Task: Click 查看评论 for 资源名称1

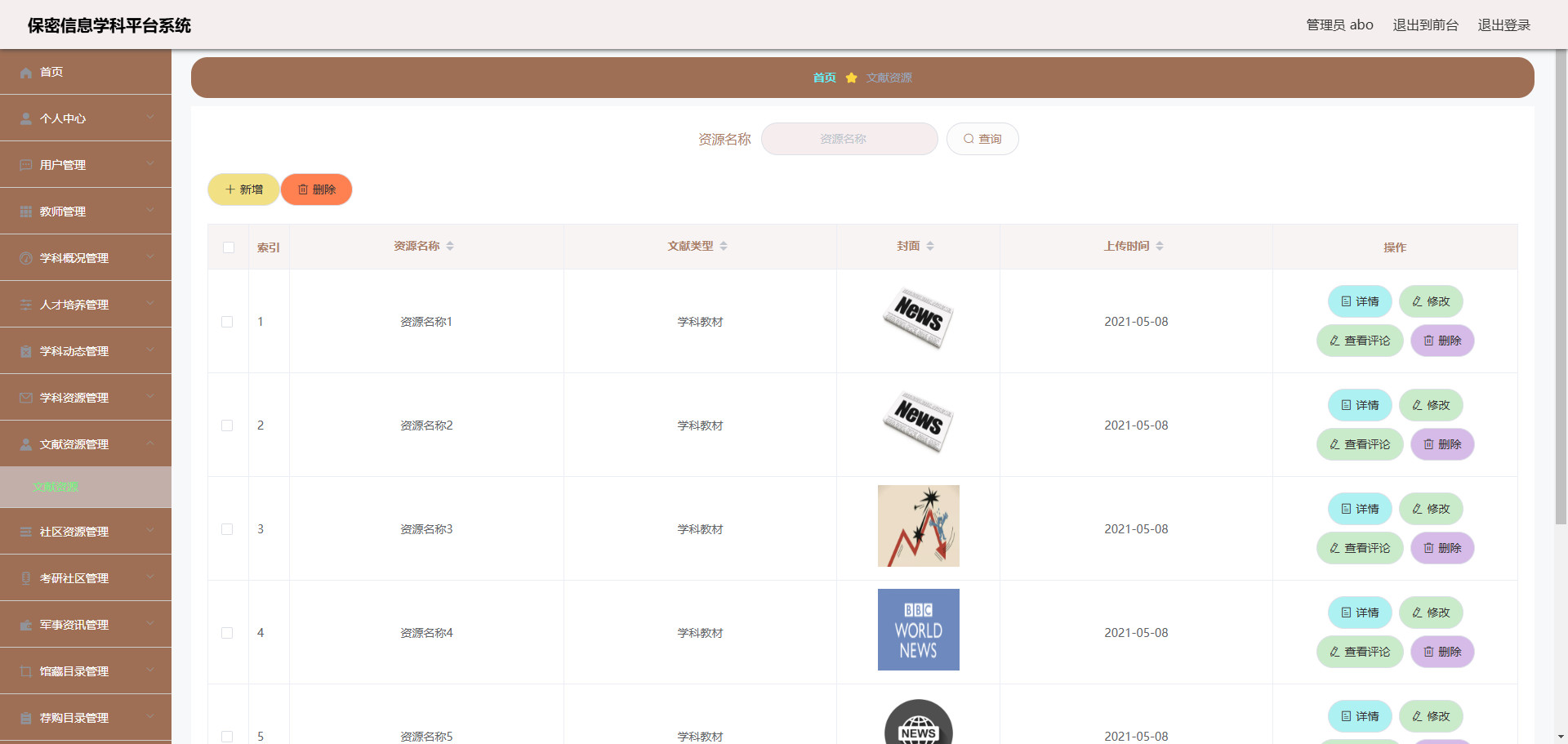Action: [x=1360, y=341]
